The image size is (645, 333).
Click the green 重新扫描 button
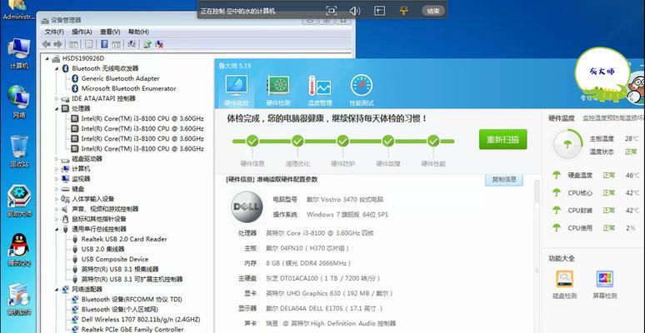coord(502,139)
